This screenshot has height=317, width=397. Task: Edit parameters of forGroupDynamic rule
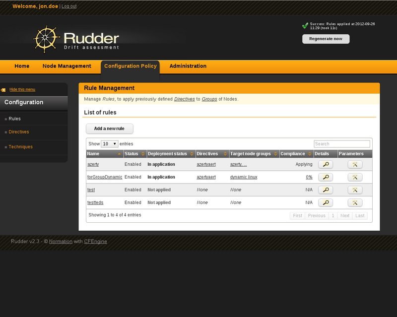pyautogui.click(x=355, y=177)
